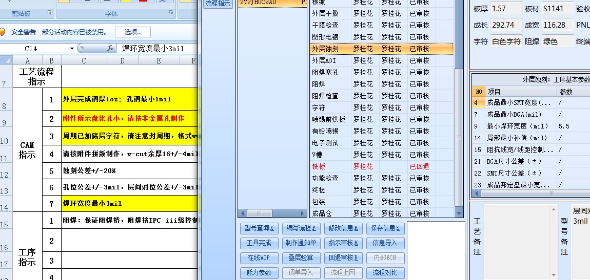Select the CAM指示 merged cell

point(27,150)
